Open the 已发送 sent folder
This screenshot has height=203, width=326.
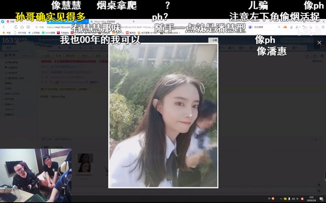(x=8, y=88)
